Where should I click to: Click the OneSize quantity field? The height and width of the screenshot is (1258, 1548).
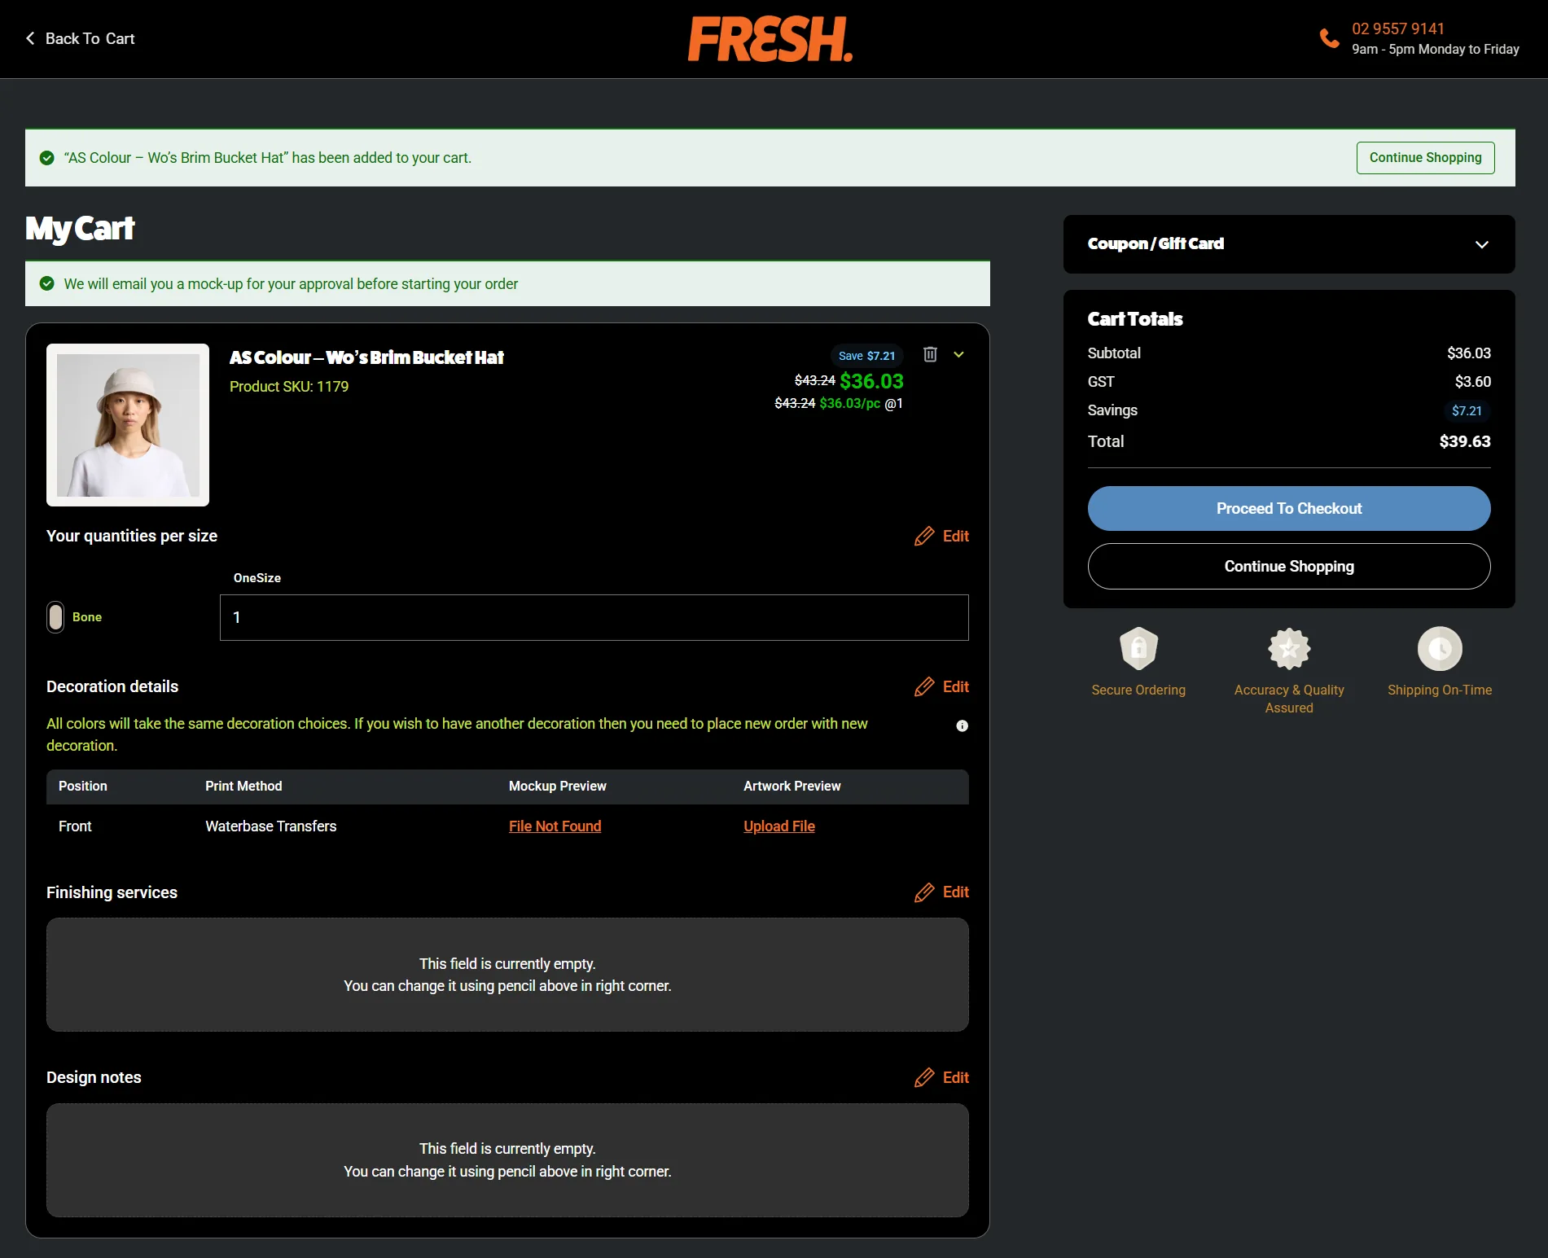[x=594, y=617]
